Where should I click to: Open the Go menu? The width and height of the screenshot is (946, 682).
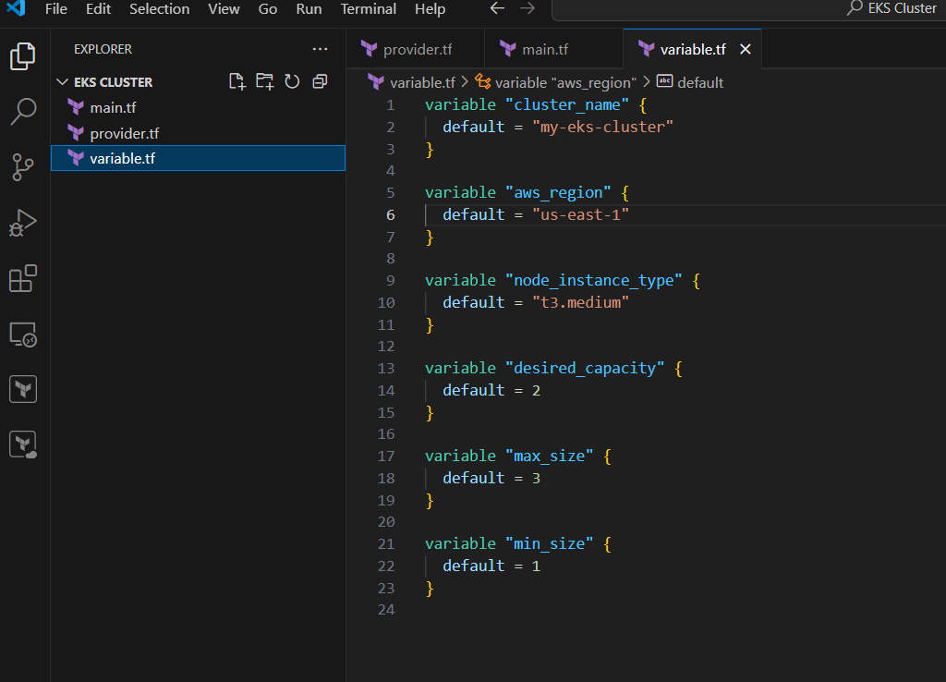pos(268,9)
